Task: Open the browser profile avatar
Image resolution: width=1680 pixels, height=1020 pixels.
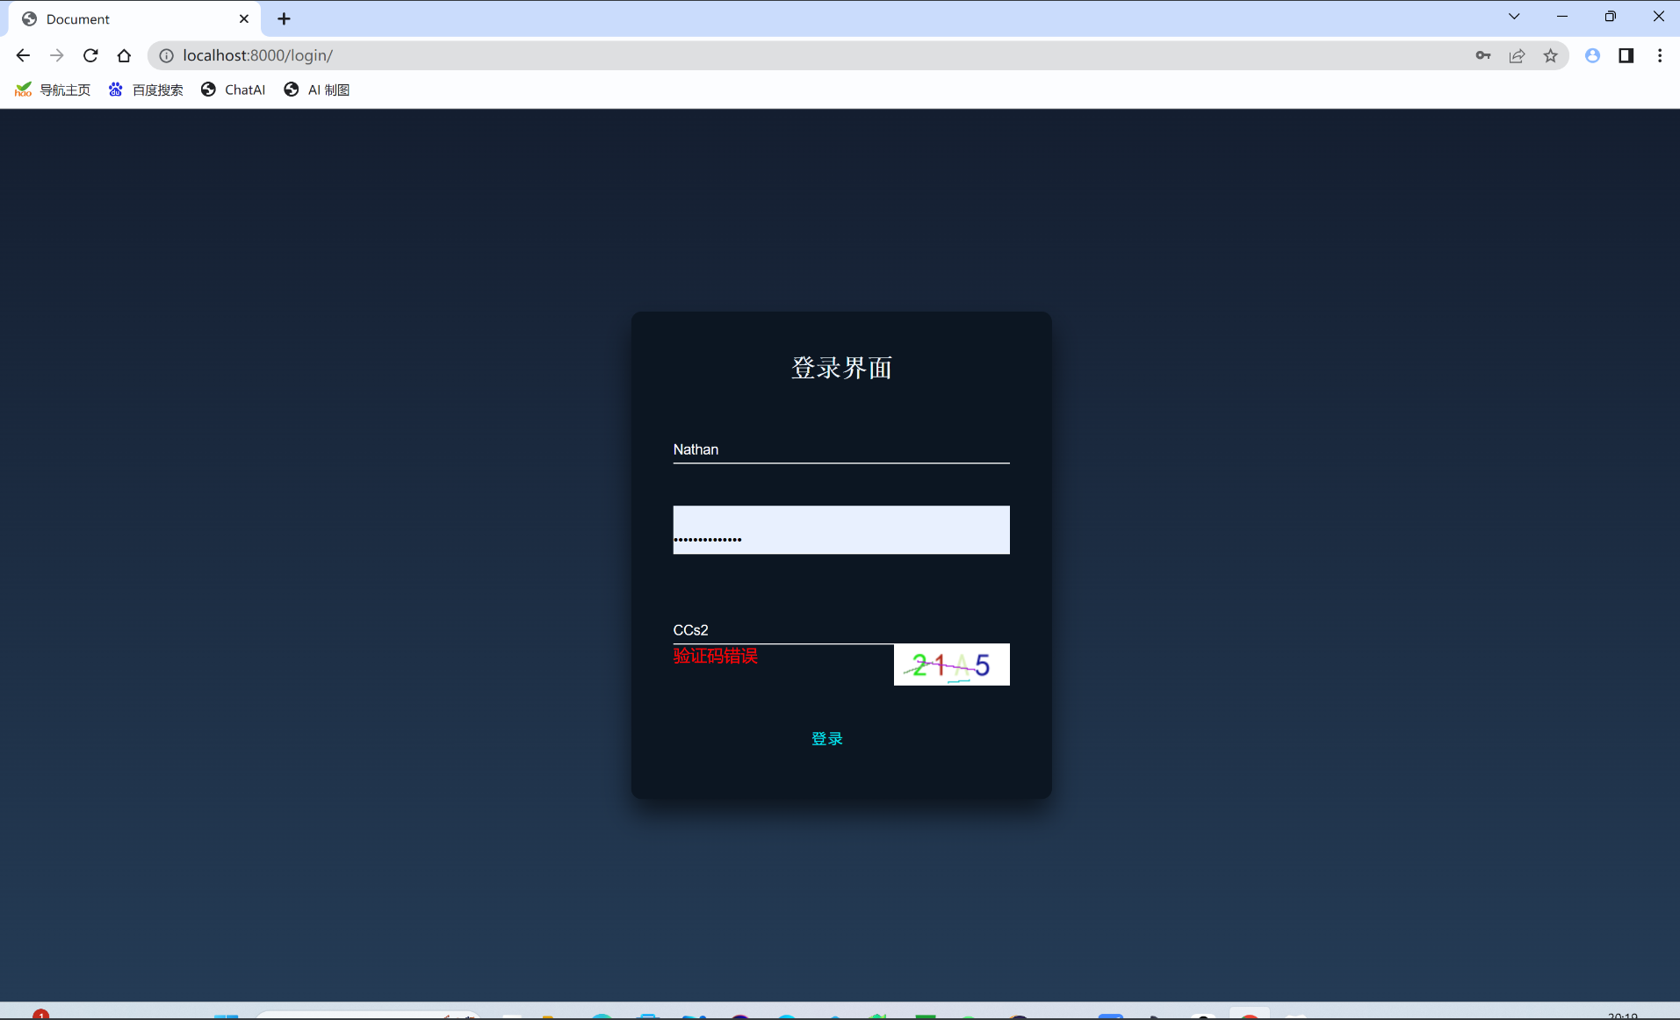Action: pyautogui.click(x=1592, y=55)
